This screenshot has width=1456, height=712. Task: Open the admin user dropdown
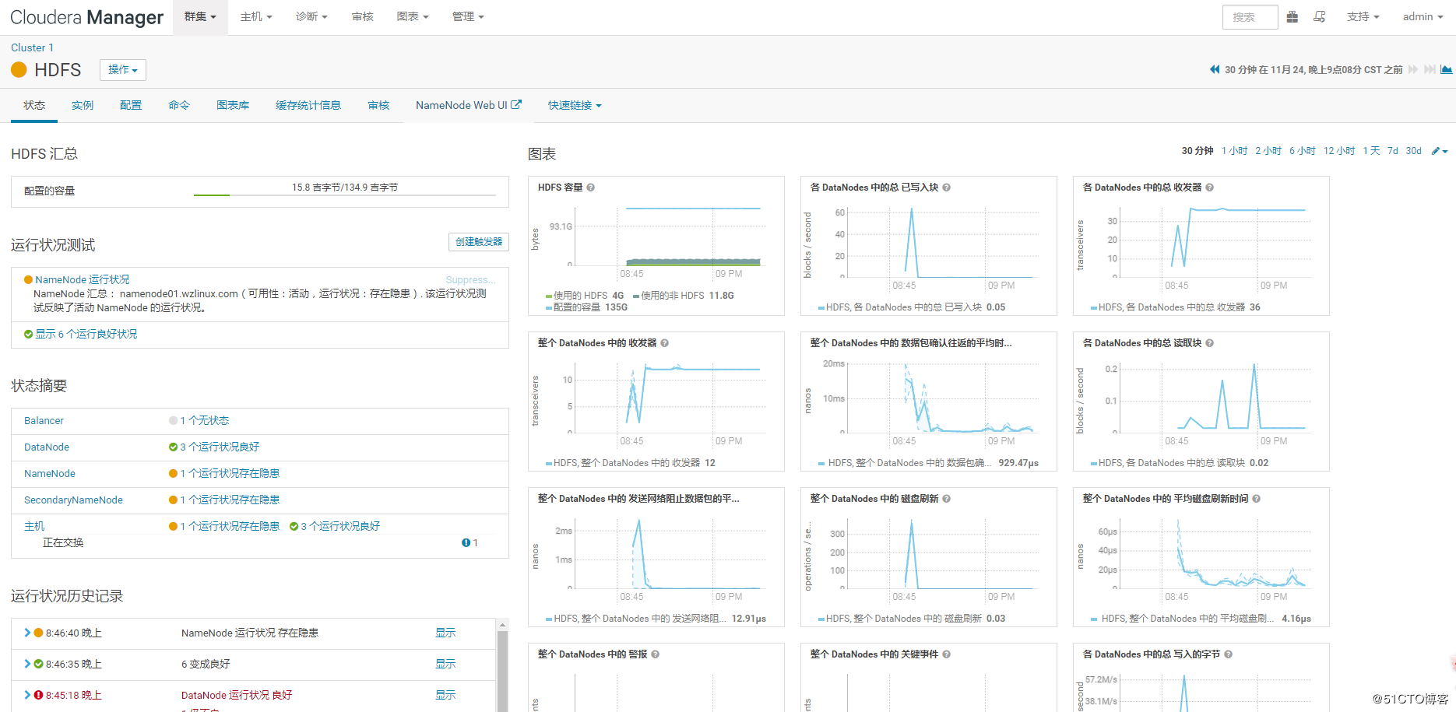(1423, 16)
